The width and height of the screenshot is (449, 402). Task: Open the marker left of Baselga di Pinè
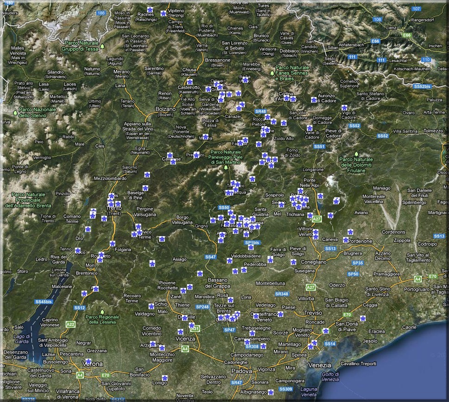click(x=145, y=188)
